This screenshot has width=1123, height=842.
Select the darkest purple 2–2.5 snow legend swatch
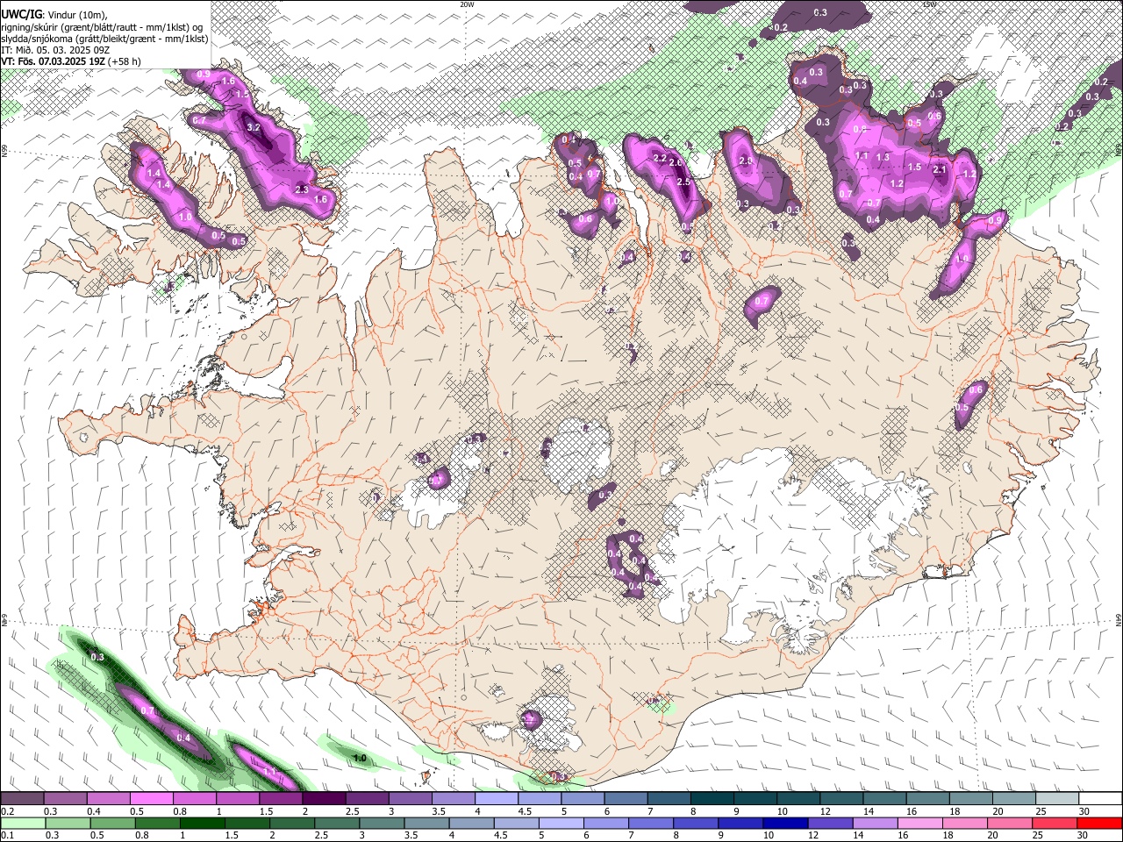click(324, 798)
